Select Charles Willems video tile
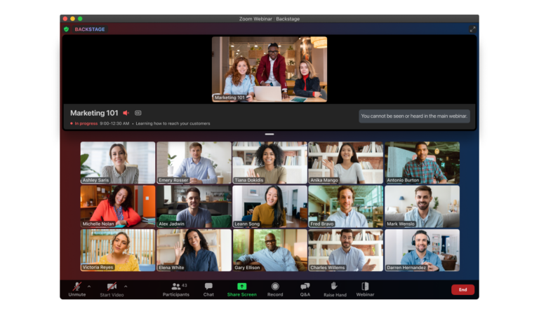 click(x=346, y=250)
